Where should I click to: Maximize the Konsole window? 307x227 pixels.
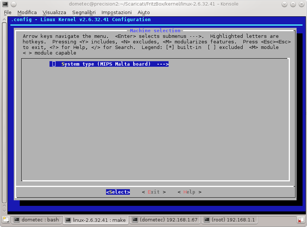point(292,4)
